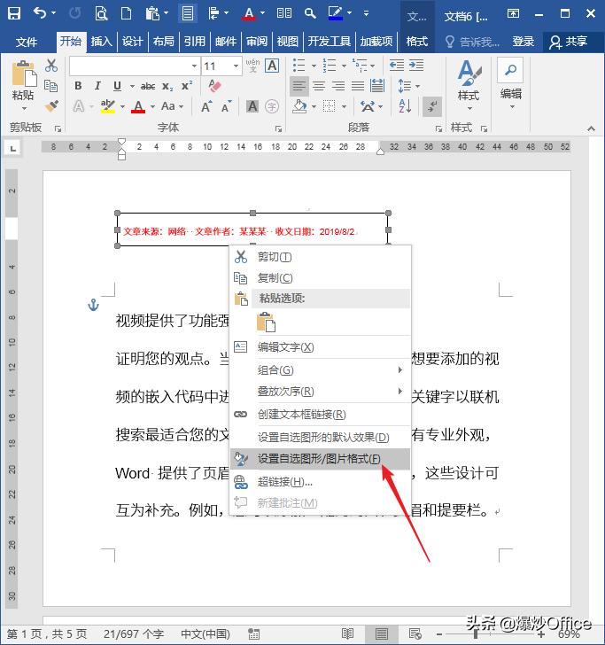Open the Styles gallery icon
The height and width of the screenshot is (645, 605).
[x=469, y=73]
